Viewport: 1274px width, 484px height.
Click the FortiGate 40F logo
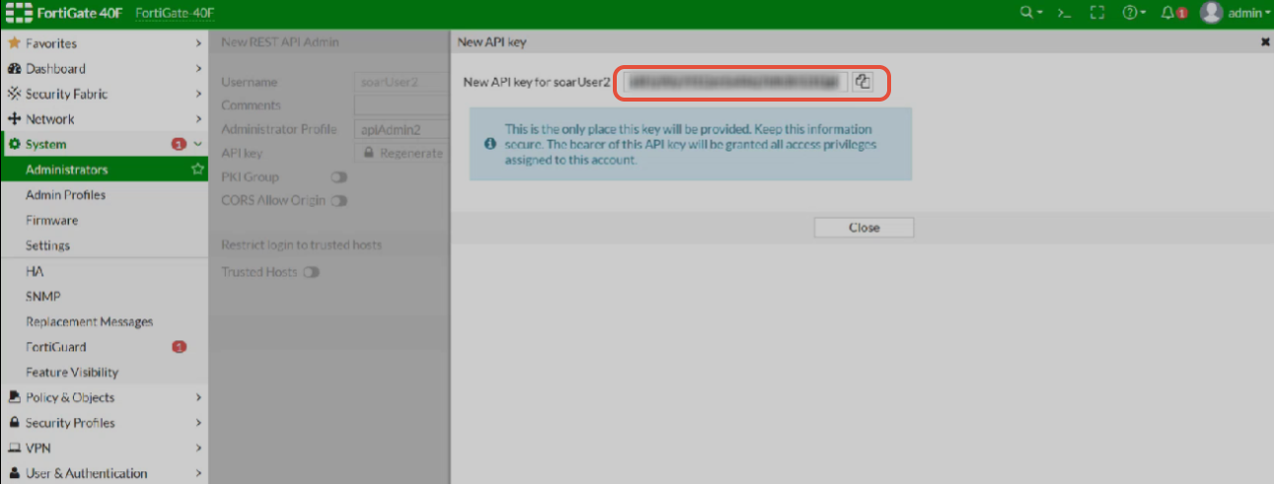pyautogui.click(x=65, y=13)
